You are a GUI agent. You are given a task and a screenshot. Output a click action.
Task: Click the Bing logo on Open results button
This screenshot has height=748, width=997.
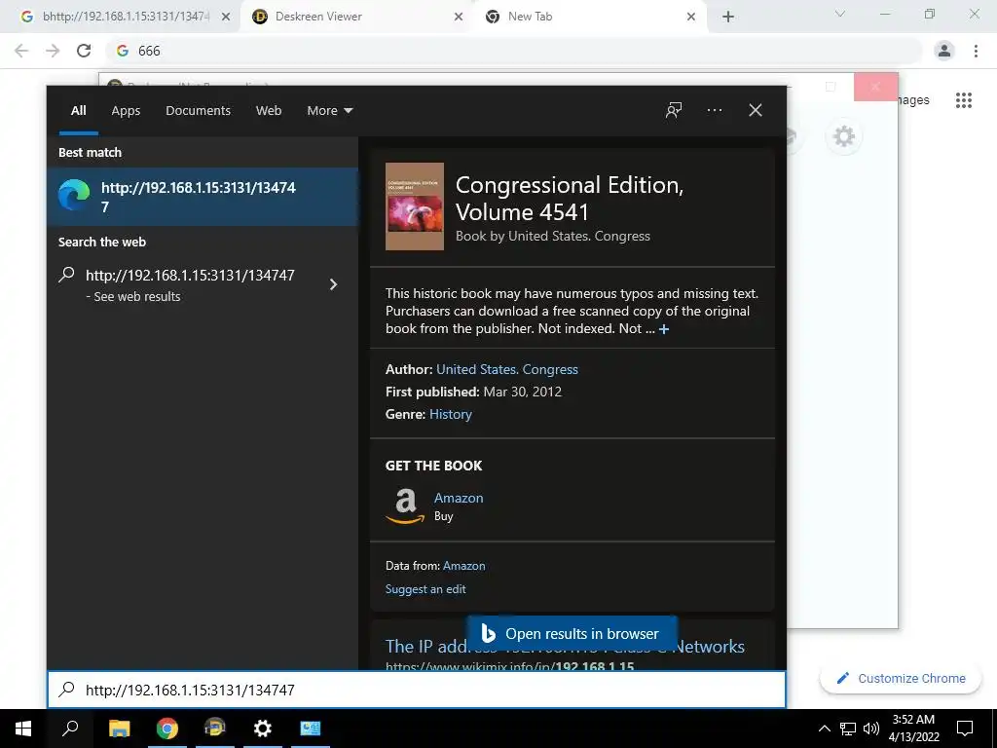point(488,633)
